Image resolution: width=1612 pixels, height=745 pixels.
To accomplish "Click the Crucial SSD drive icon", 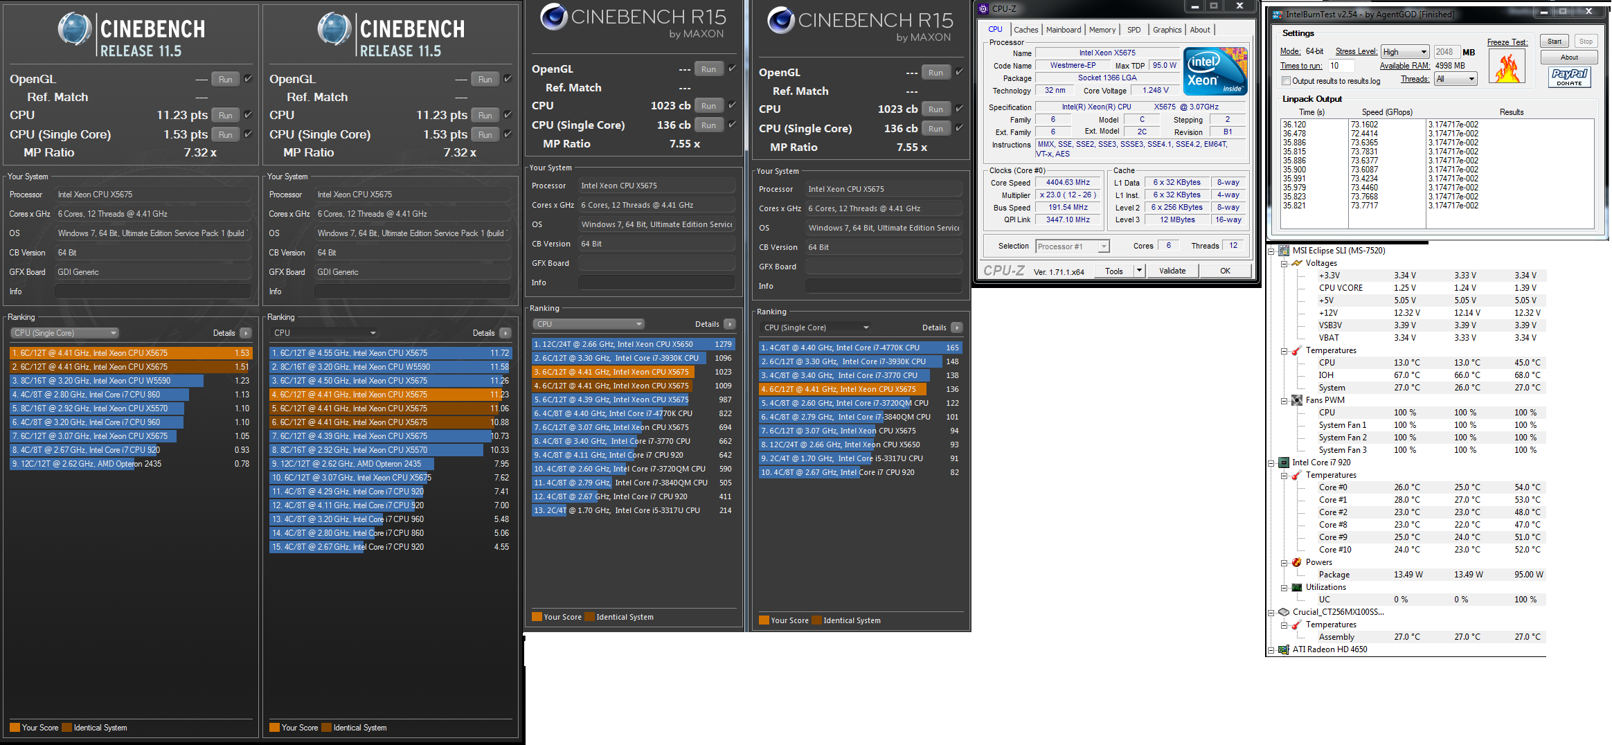I will (x=1283, y=612).
